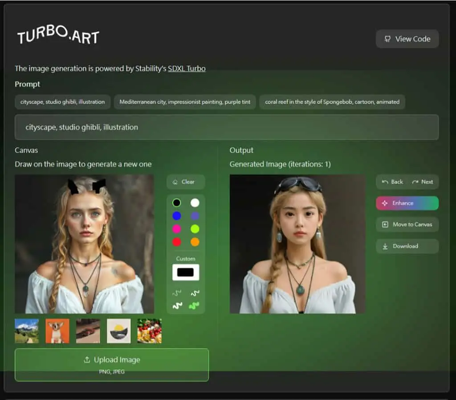Pick the black color swatch
This screenshot has width=456, height=400.
pyautogui.click(x=176, y=203)
